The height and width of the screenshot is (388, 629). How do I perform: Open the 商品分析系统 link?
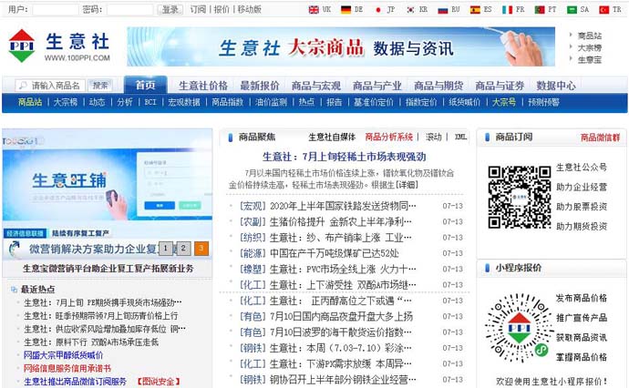tap(388, 138)
